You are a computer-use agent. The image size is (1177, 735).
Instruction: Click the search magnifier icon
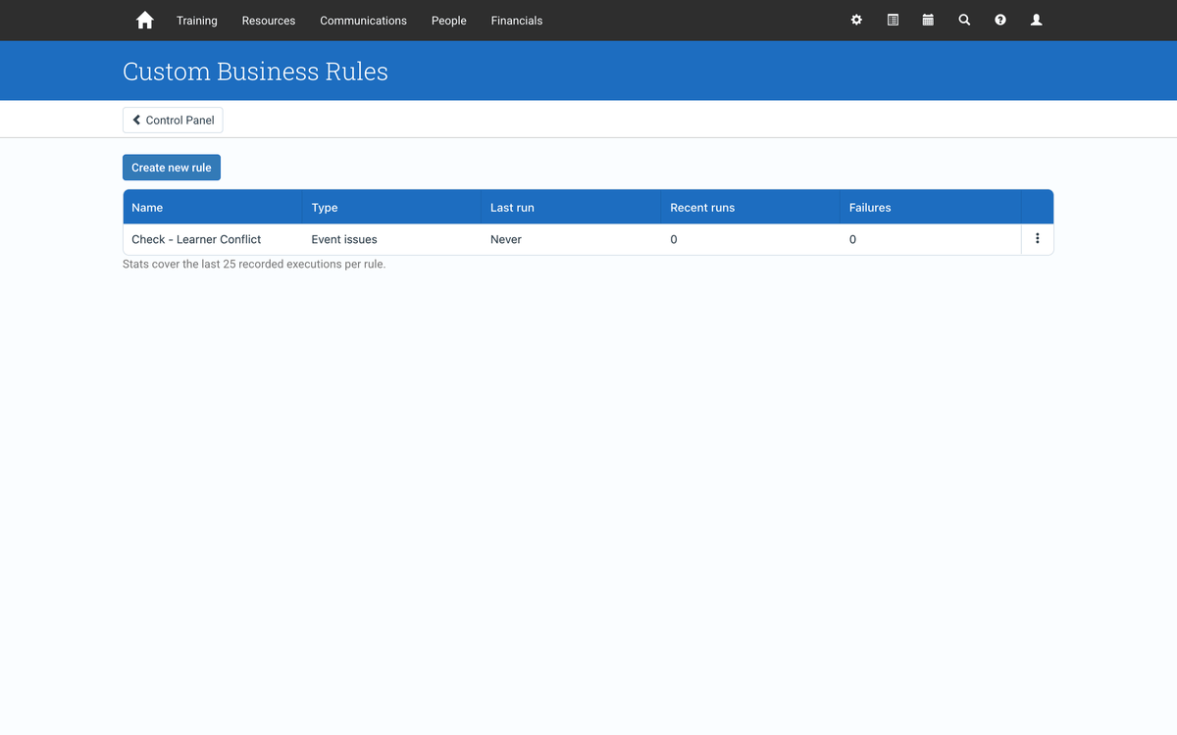[964, 20]
